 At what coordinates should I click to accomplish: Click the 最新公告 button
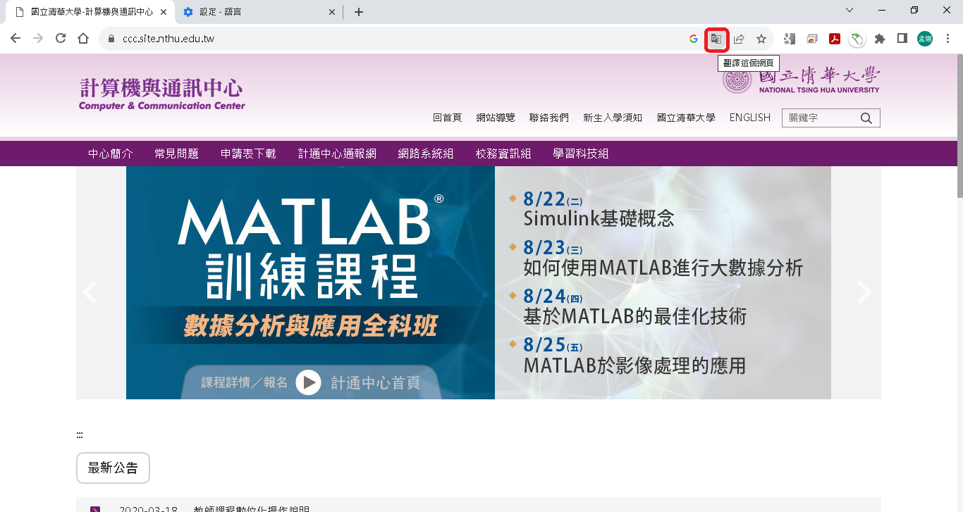point(113,468)
